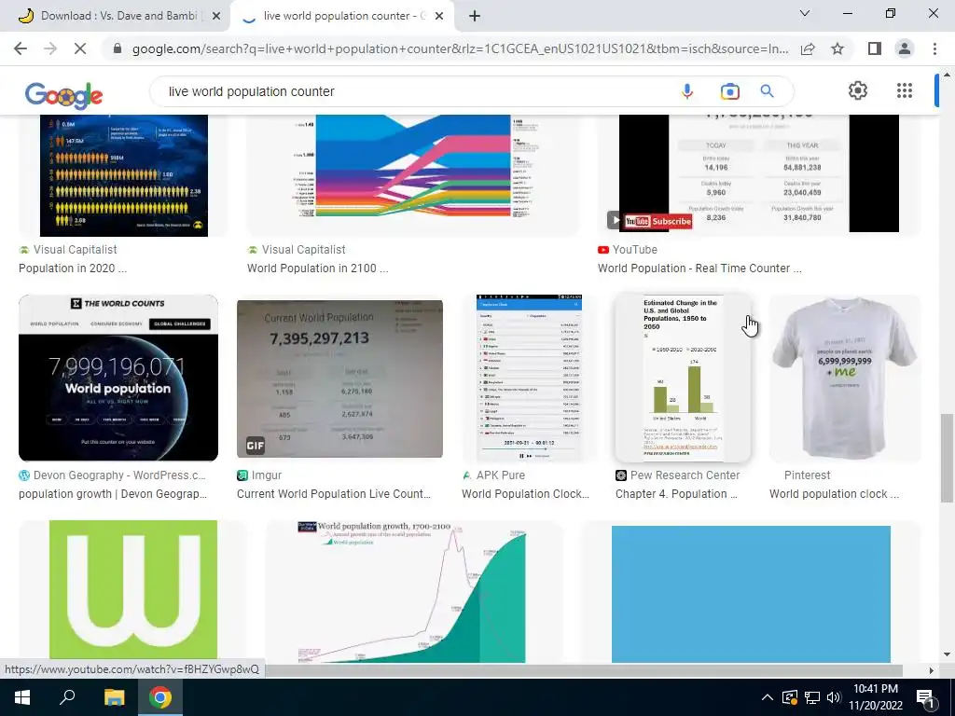This screenshot has height=716, width=955.
Task: Open Chrome profile menu
Action: point(905,48)
